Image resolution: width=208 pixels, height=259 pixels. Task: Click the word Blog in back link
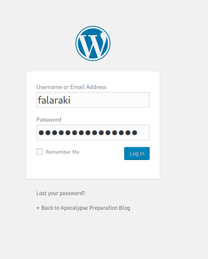coord(125,208)
